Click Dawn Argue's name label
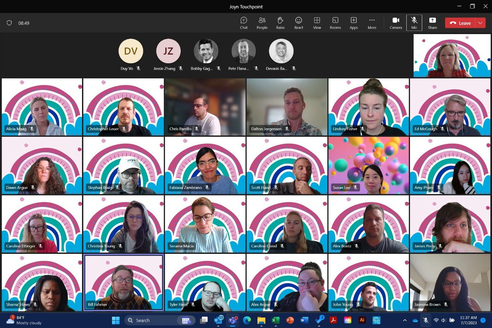The height and width of the screenshot is (328, 492). 17,188
